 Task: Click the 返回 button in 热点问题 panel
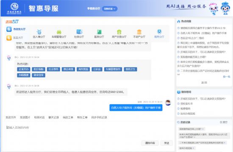204,82
